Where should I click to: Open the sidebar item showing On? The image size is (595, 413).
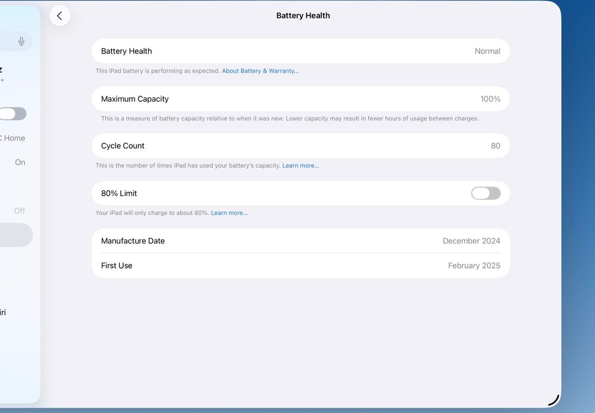tap(16, 162)
